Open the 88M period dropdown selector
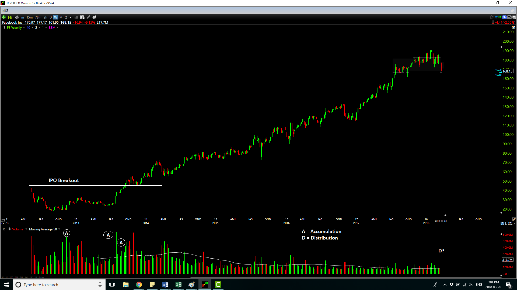The width and height of the screenshot is (517, 290). click(x=58, y=28)
